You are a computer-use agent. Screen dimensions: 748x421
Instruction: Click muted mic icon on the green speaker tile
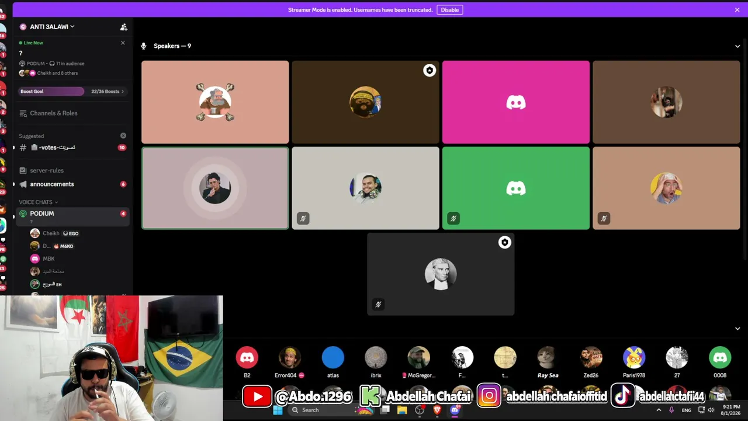tap(453, 219)
